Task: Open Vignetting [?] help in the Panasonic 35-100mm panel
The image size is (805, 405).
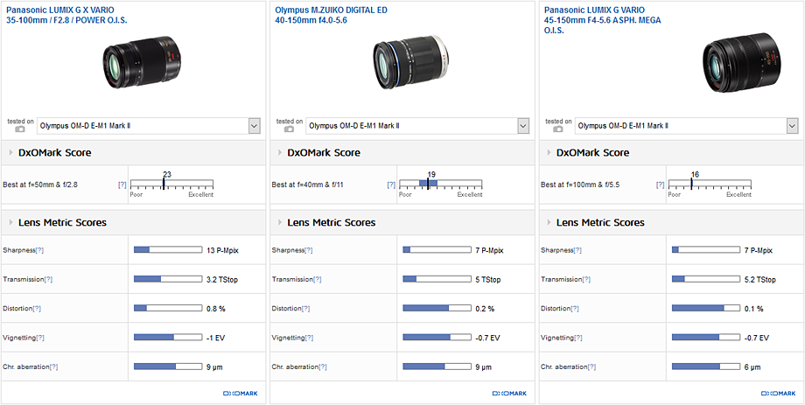Action: 40,338
